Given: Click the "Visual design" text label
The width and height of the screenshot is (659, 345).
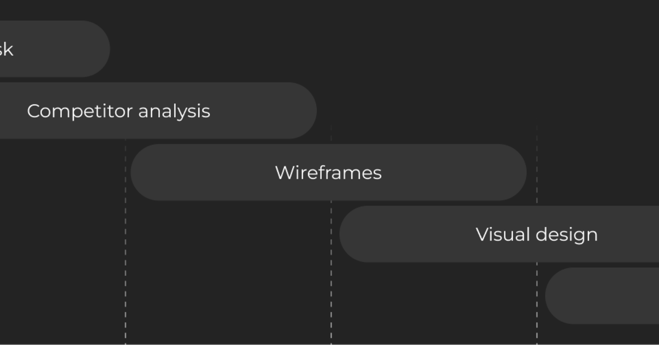Looking at the screenshot, I should coord(537,235).
